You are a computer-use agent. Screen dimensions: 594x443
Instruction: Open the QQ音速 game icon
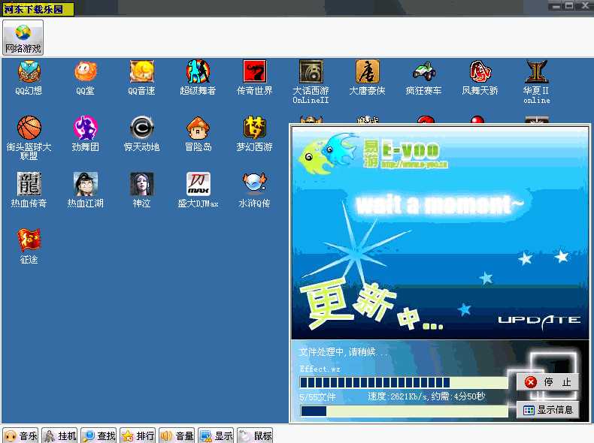click(141, 72)
